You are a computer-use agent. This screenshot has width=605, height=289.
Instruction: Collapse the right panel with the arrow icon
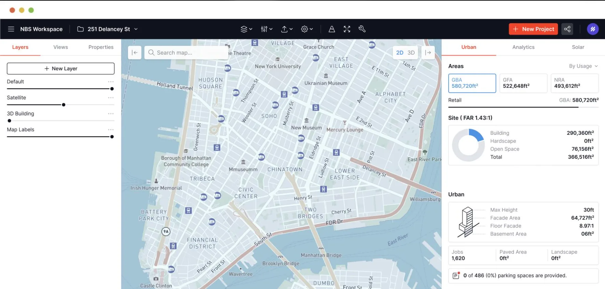click(428, 53)
